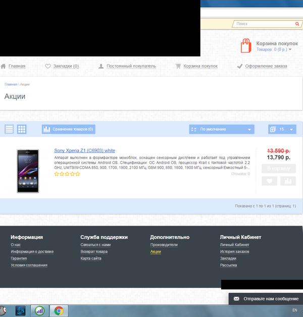The width and height of the screenshot is (303, 317).
Task: Switch to list view layout
Action: [x=9, y=129]
